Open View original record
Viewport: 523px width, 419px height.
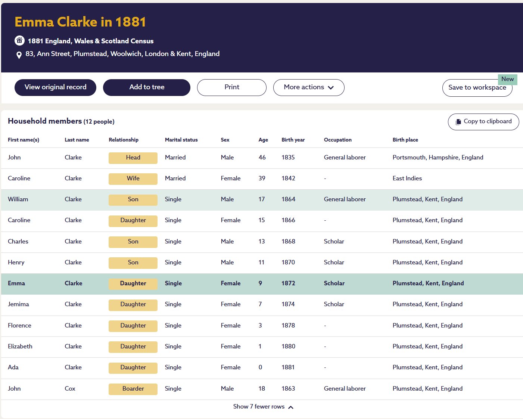(55, 87)
